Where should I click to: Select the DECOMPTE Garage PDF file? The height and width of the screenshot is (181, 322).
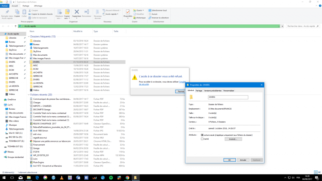coord(42,109)
